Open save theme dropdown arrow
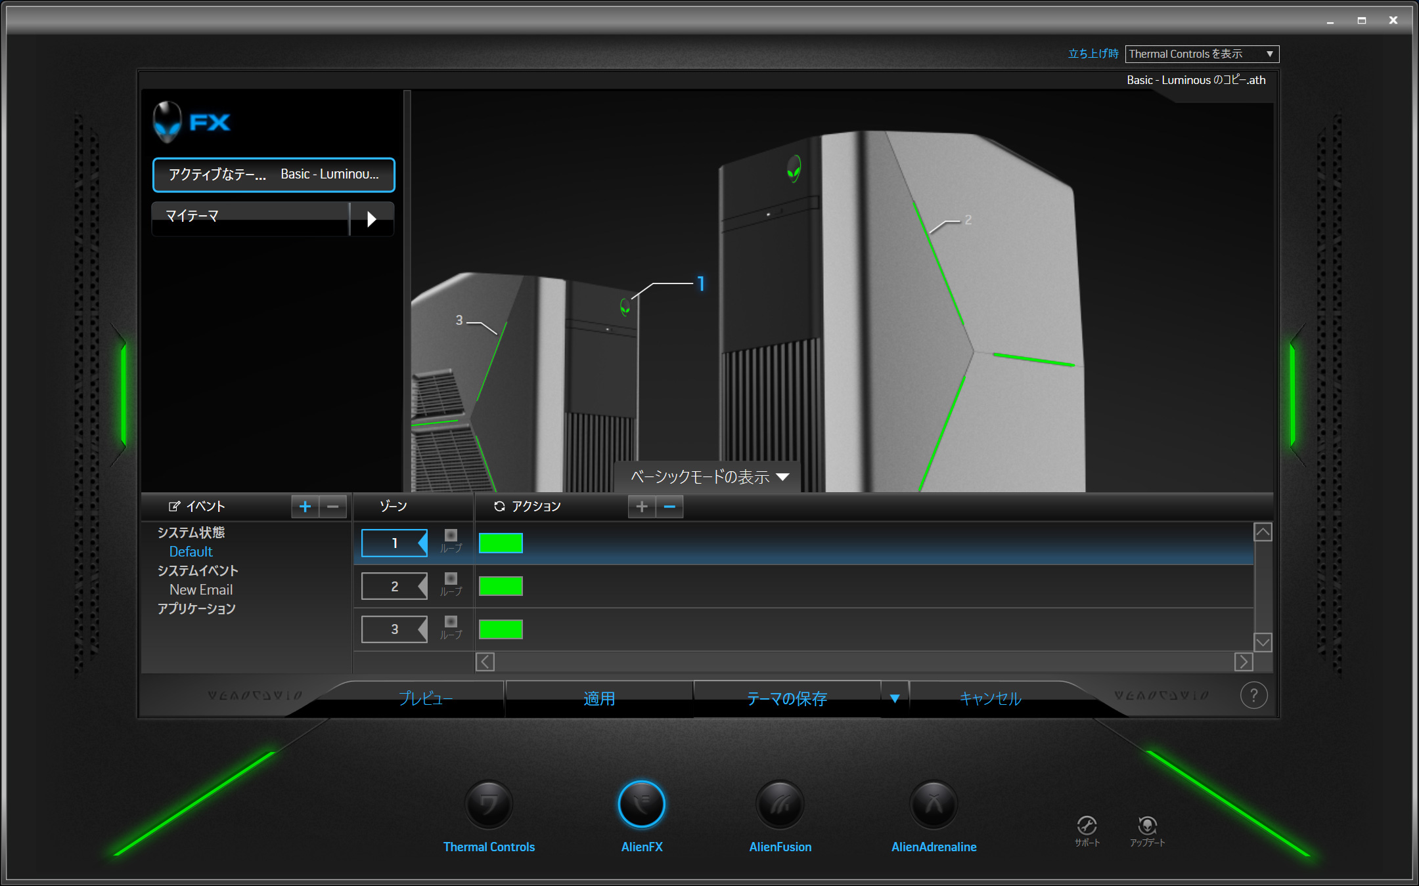Viewport: 1419px width, 886px height. (x=895, y=698)
